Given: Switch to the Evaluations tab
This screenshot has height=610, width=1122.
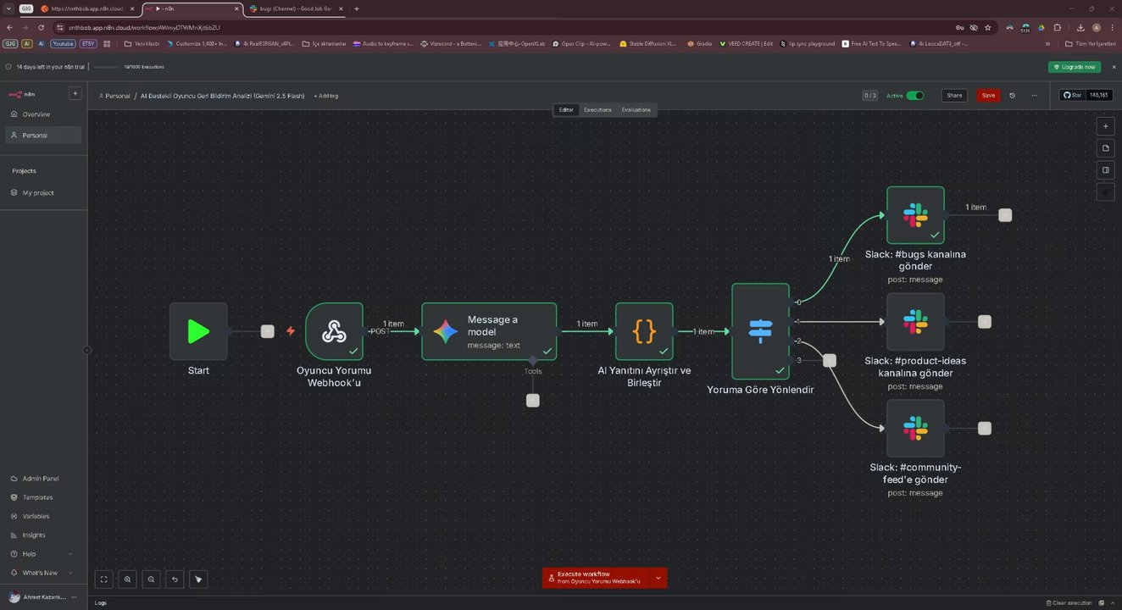Looking at the screenshot, I should coord(636,110).
